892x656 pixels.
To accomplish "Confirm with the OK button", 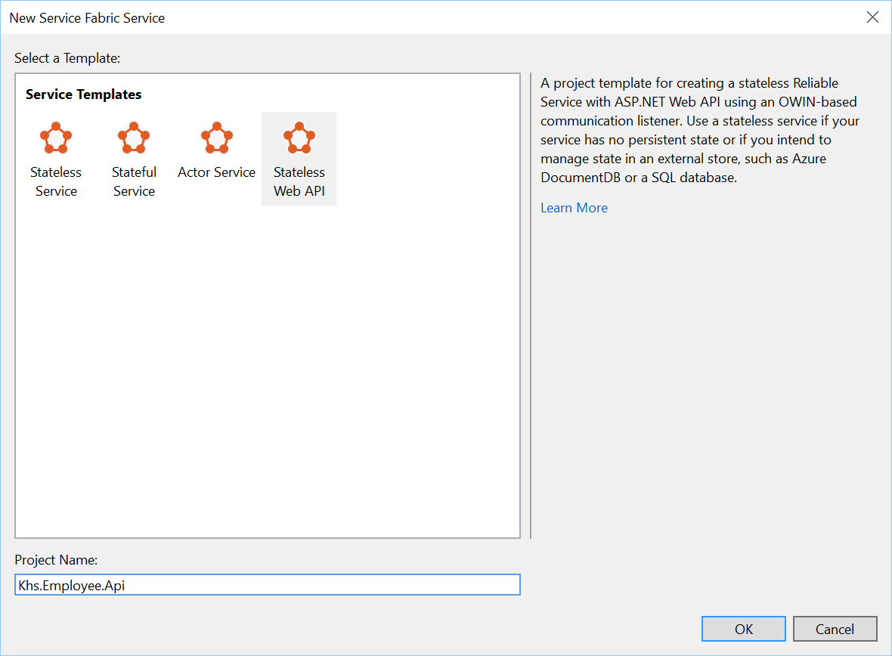I will 744,629.
